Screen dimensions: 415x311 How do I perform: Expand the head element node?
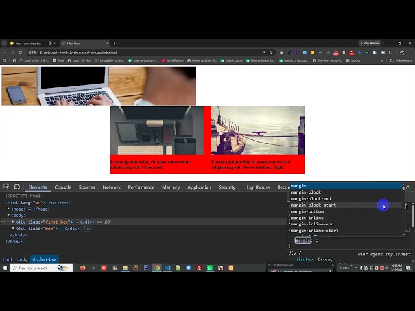8,209
